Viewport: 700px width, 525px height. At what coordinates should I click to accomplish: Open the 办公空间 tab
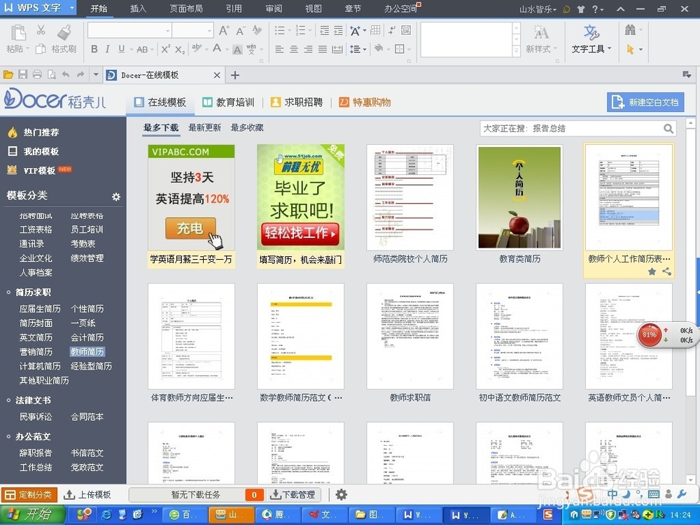click(401, 9)
